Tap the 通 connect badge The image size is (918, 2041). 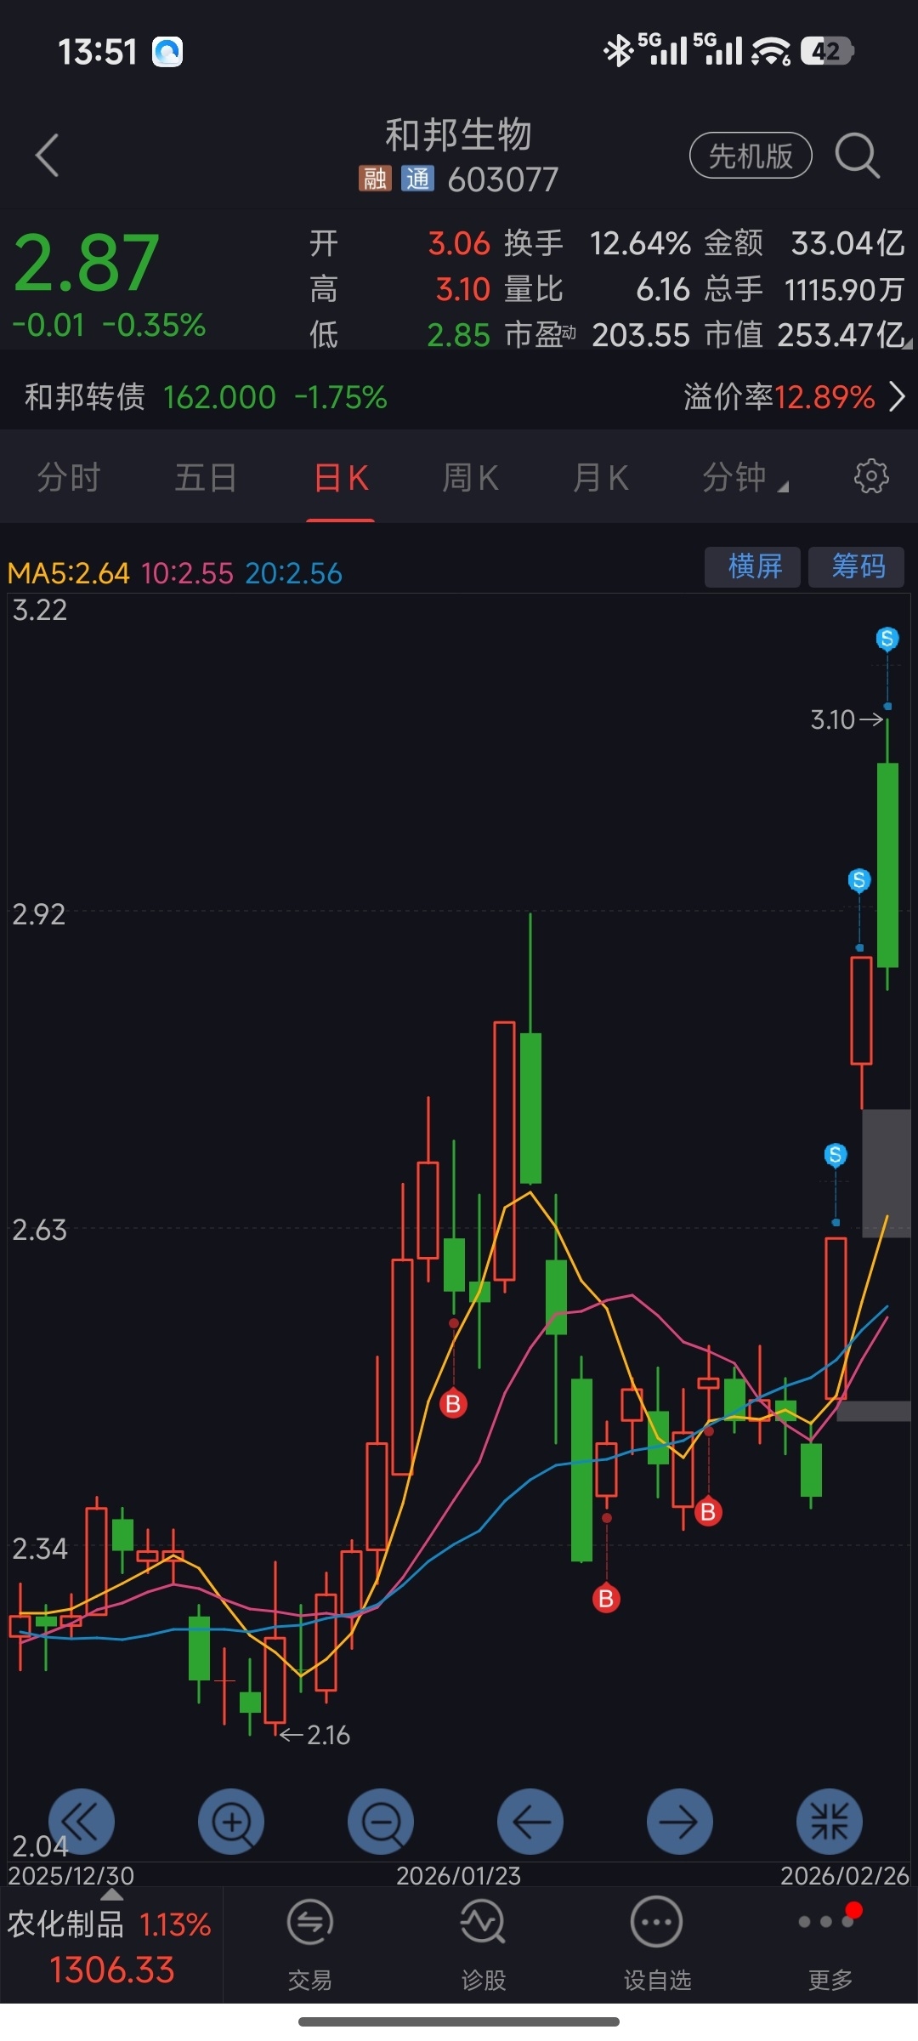point(417,179)
